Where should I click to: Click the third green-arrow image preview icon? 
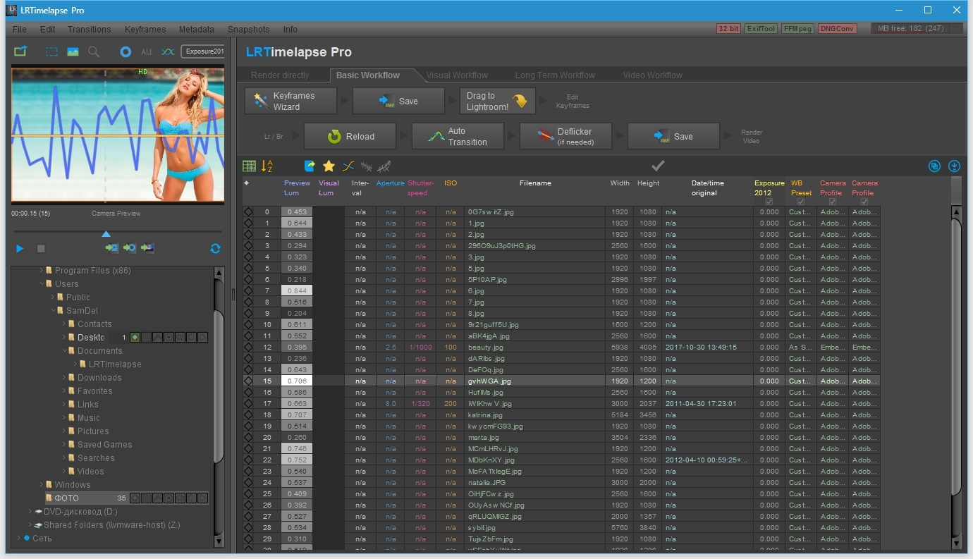point(147,248)
